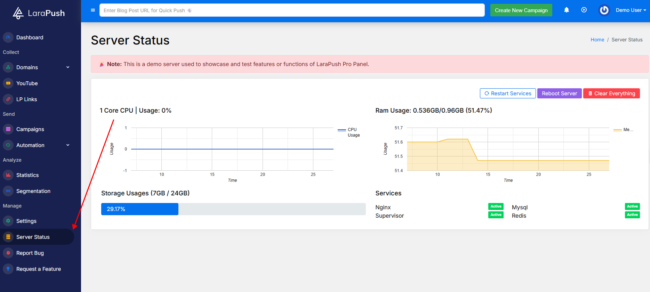The width and height of the screenshot is (650, 292).
Task: Click the Reboot Server button
Action: pyautogui.click(x=559, y=93)
